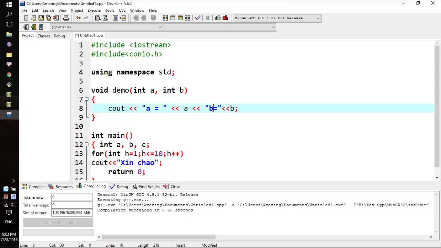
Task: Click the Open file toolbar icon
Action: point(33,18)
